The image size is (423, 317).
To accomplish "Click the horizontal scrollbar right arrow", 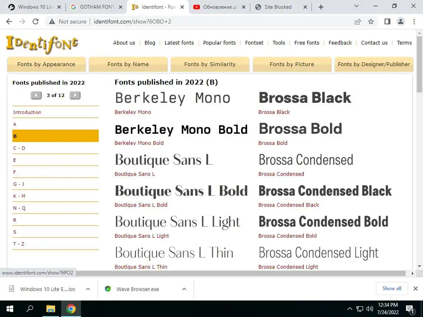I will 413,273.
